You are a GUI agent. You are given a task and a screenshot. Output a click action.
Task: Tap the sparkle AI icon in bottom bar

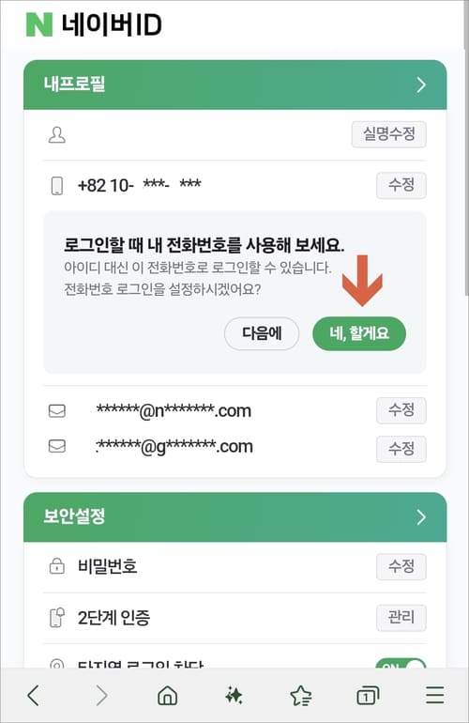click(234, 695)
